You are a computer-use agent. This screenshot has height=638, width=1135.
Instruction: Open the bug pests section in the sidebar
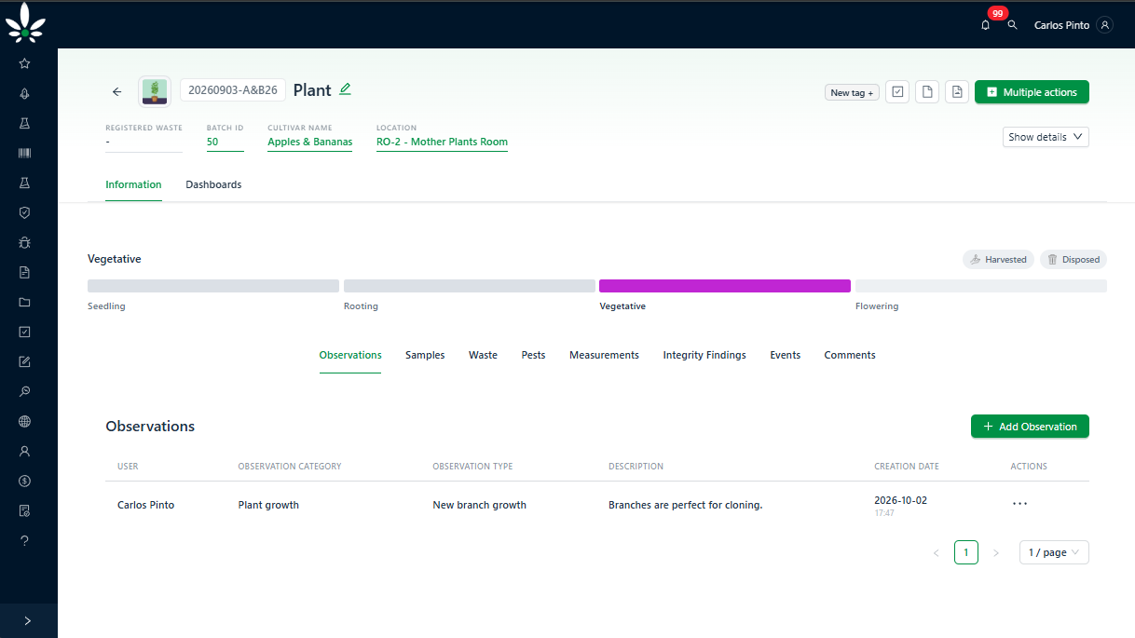[x=24, y=242]
